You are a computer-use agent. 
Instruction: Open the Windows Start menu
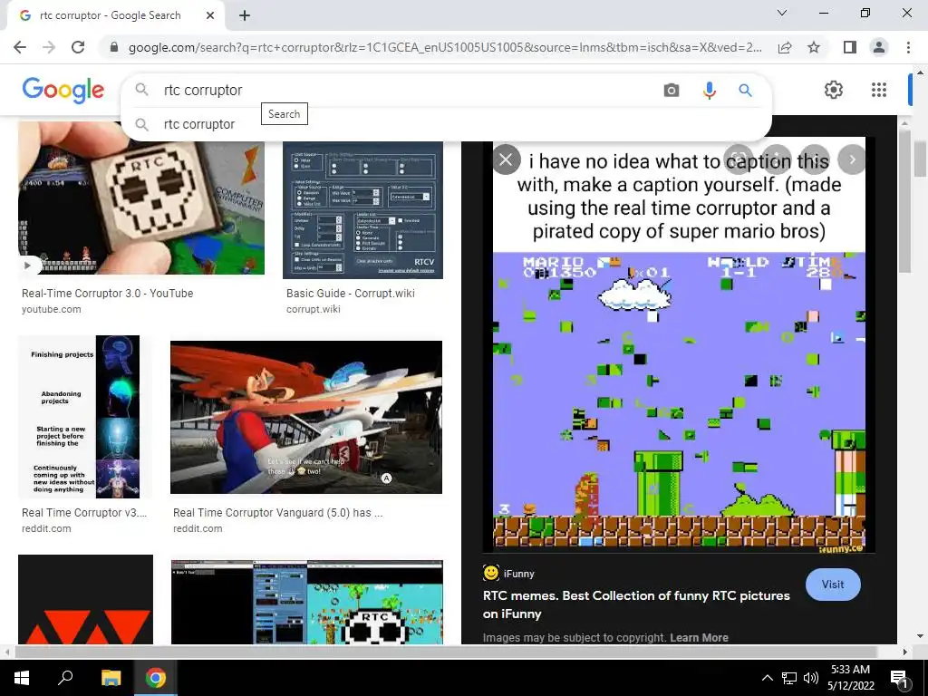[22, 678]
